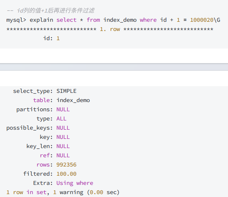The width and height of the screenshot is (228, 197).
Task: Click the 'select_type:' label
Action: [33, 91]
